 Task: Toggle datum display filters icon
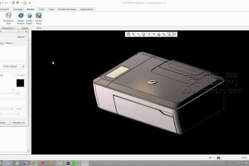[x=164, y=34]
